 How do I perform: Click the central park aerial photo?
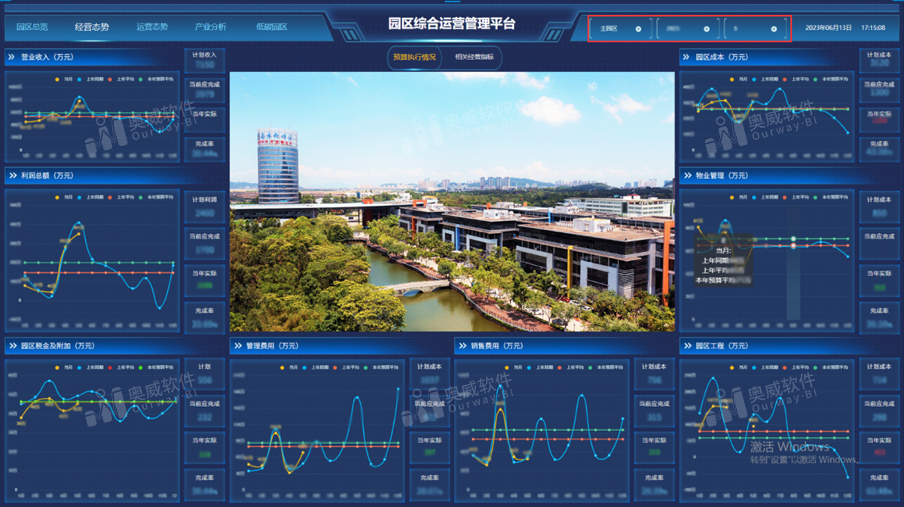[x=452, y=202]
